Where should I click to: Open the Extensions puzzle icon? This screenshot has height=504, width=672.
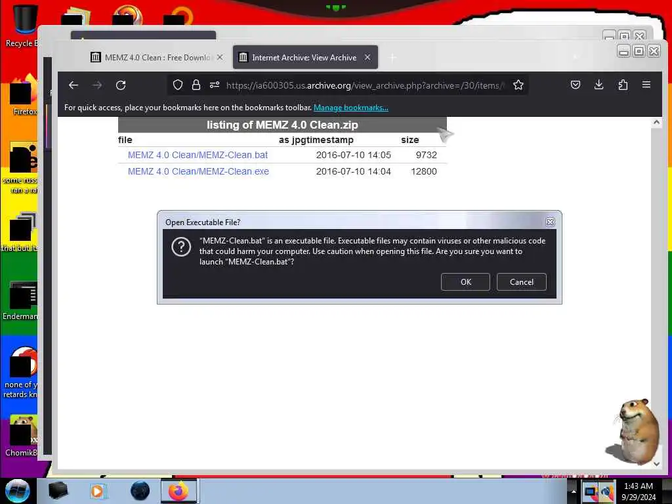click(x=623, y=85)
